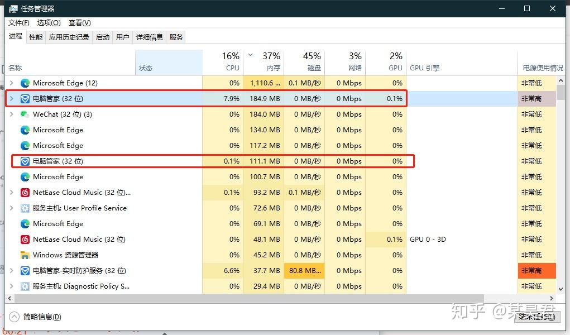The image size is (570, 335).
Task: Expand the 电脑管家 (32 位) row using 7.9% CPU
Action: click(x=12, y=99)
